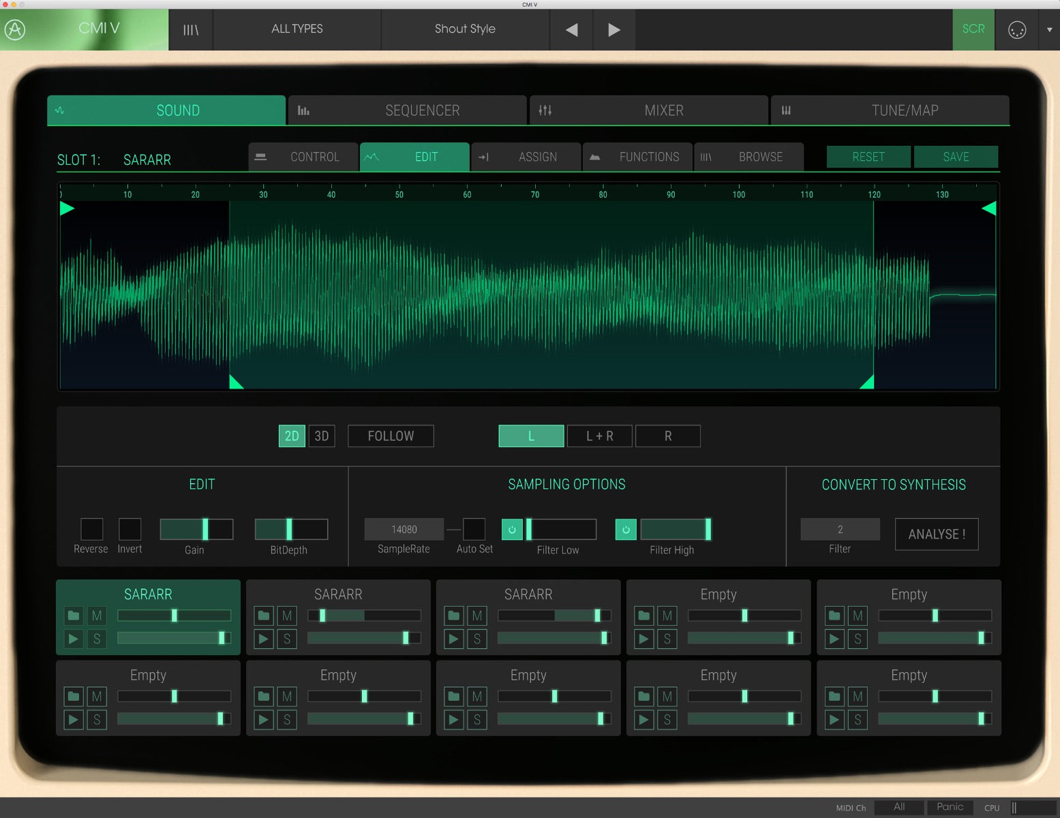Toggle the Filter High power button
1060x818 pixels.
click(626, 529)
